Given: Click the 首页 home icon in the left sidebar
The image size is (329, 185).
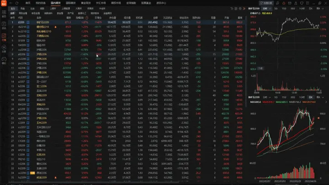Looking at the screenshot, I should [x=4, y=13].
